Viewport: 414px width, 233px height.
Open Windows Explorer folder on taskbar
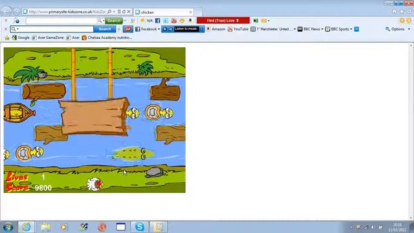pyautogui.click(x=46, y=227)
